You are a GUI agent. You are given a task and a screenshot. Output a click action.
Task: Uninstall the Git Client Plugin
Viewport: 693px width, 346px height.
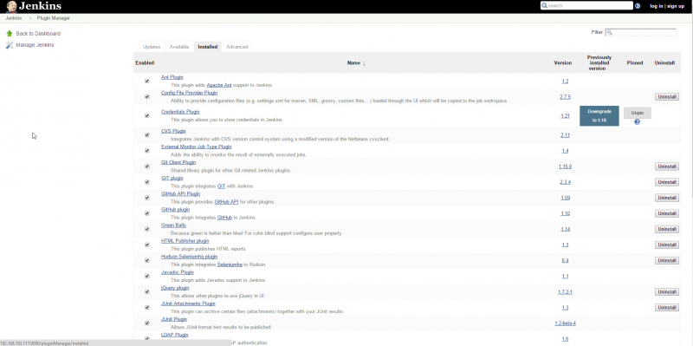tap(666, 166)
